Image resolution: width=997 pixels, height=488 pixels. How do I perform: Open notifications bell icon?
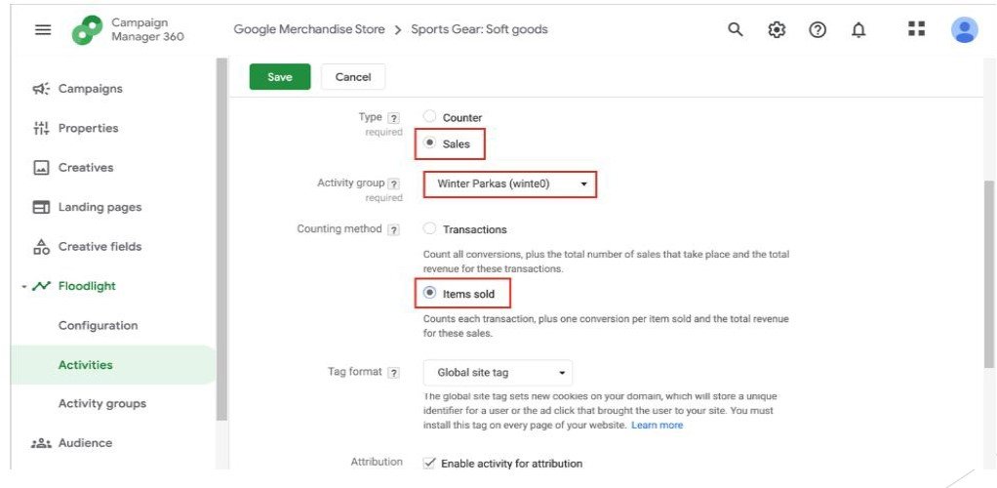coord(858,29)
